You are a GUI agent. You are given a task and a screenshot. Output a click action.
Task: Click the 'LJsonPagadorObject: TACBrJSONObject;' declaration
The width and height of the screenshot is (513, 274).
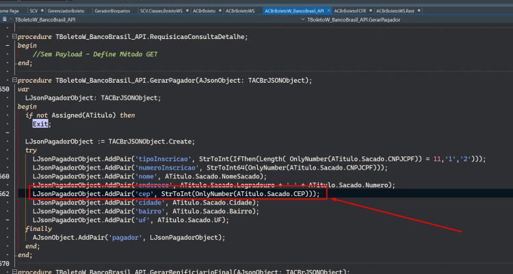point(93,98)
